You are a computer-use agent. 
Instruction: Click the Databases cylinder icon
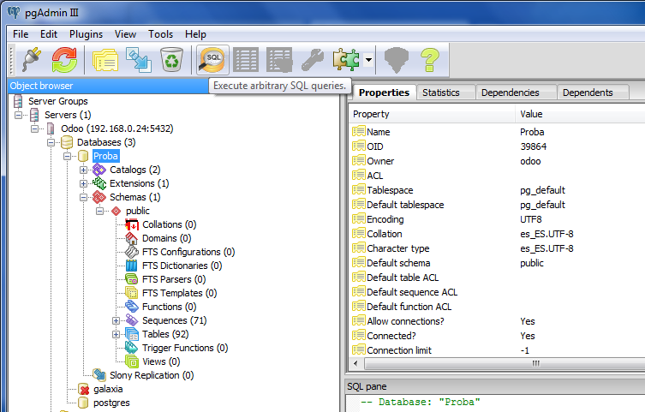tap(67, 142)
